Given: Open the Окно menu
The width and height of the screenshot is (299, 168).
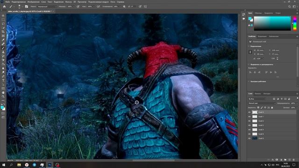Looking at the screenshot, I should tap(113, 2).
